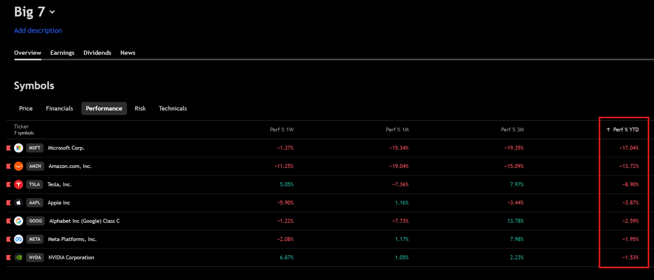Sort by Perf % YTD column
Viewport: 654px width, 280px height.
623,130
